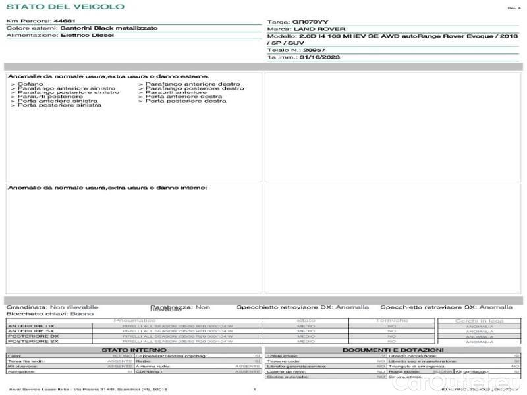Click 'Parafango posteriore destro'

pos(194,88)
